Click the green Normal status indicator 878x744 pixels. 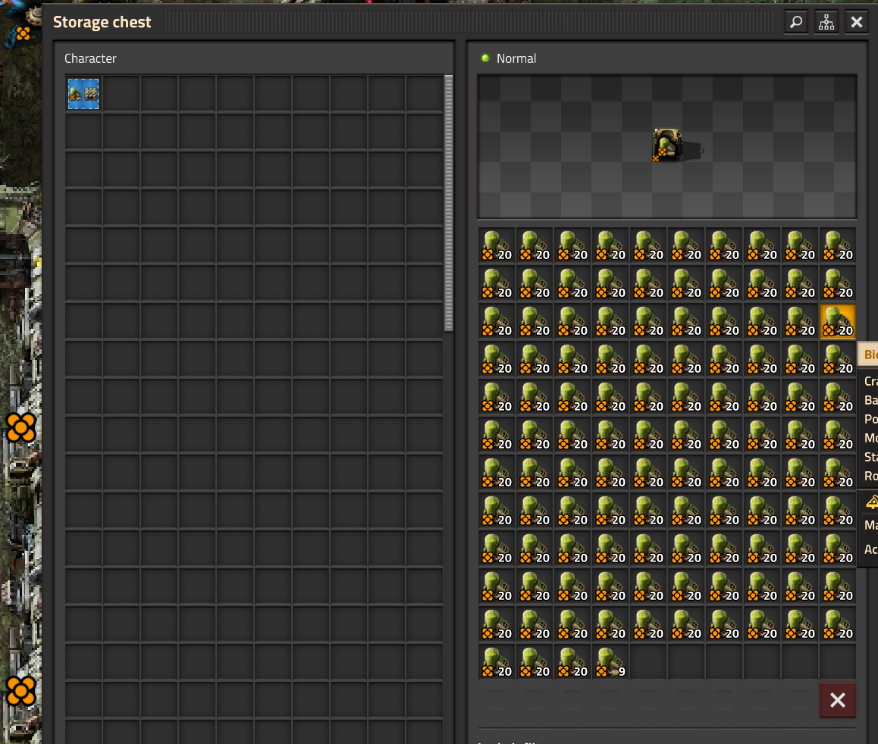pyautogui.click(x=485, y=58)
